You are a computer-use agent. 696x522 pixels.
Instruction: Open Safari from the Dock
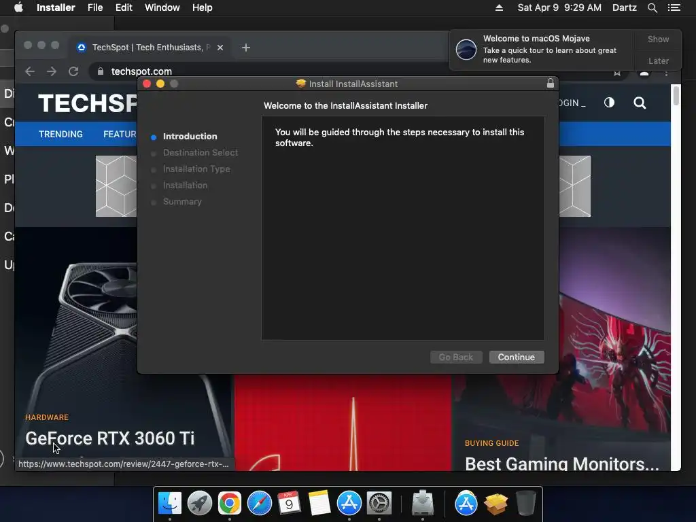point(259,504)
